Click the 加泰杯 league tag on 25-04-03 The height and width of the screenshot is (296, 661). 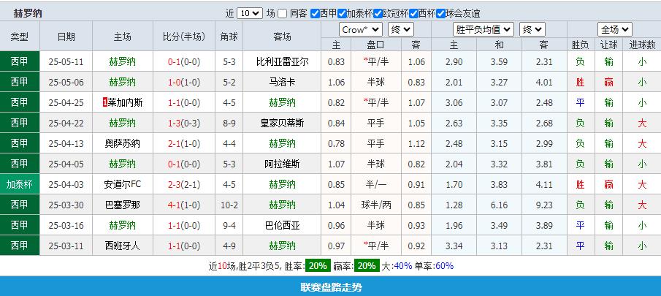(20, 184)
